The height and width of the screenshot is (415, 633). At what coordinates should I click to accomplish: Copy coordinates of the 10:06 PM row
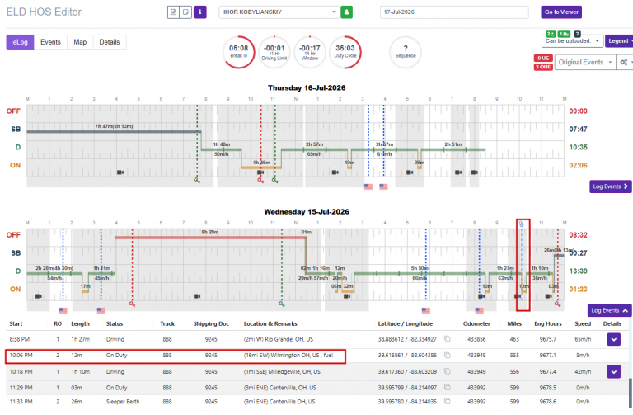[x=448, y=356]
